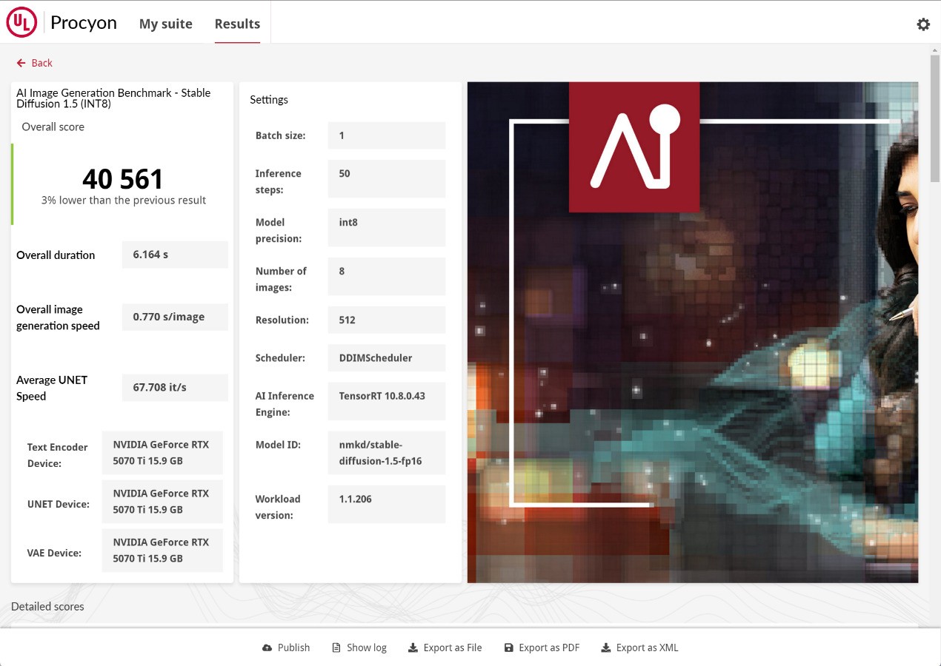Open settings via the gear icon
Screen dimensions: 941x666
922,24
